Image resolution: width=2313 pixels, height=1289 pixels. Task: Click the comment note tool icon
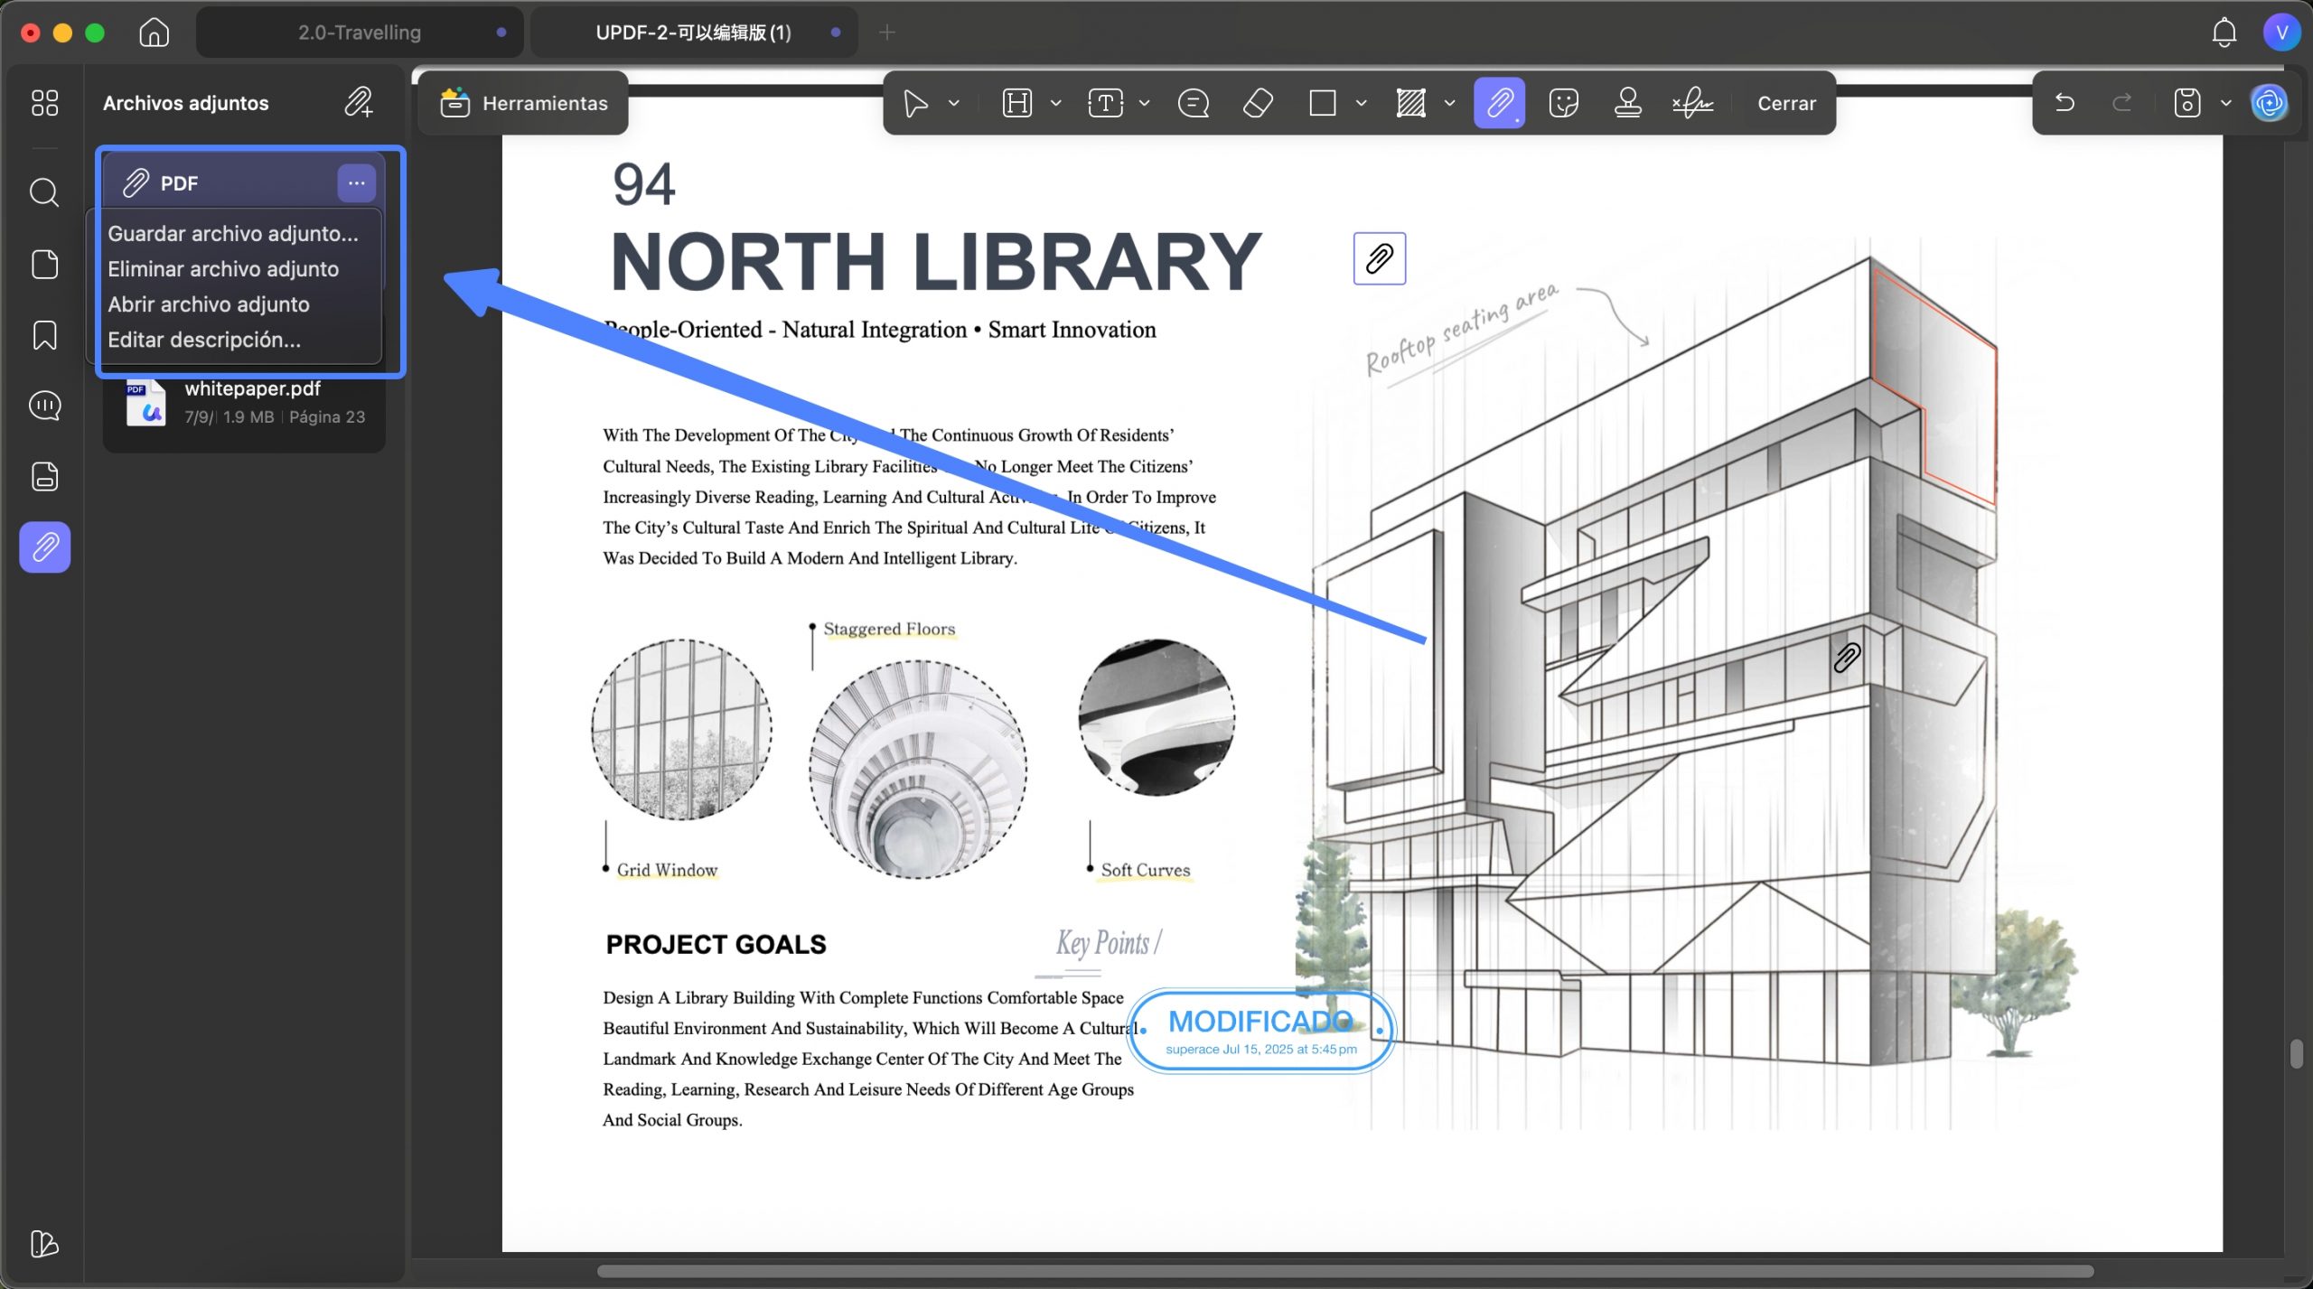click(1194, 103)
